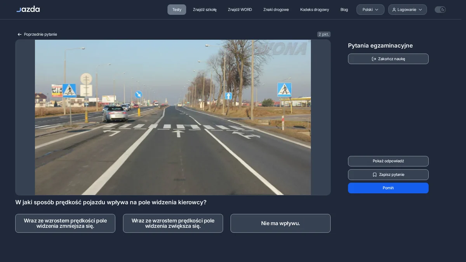Image resolution: width=466 pixels, height=262 pixels.
Task: Toggle the dark mode switch
Action: point(440,10)
